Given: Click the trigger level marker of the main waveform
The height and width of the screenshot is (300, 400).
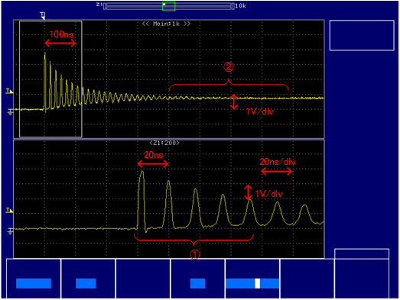Looking at the screenshot, I should point(9,91).
